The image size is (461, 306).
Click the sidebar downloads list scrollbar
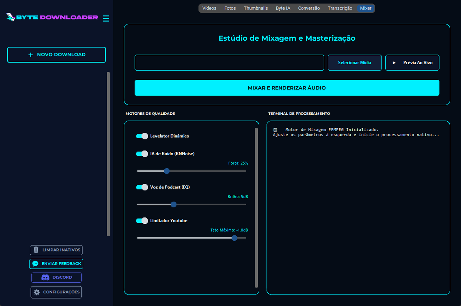(108, 154)
